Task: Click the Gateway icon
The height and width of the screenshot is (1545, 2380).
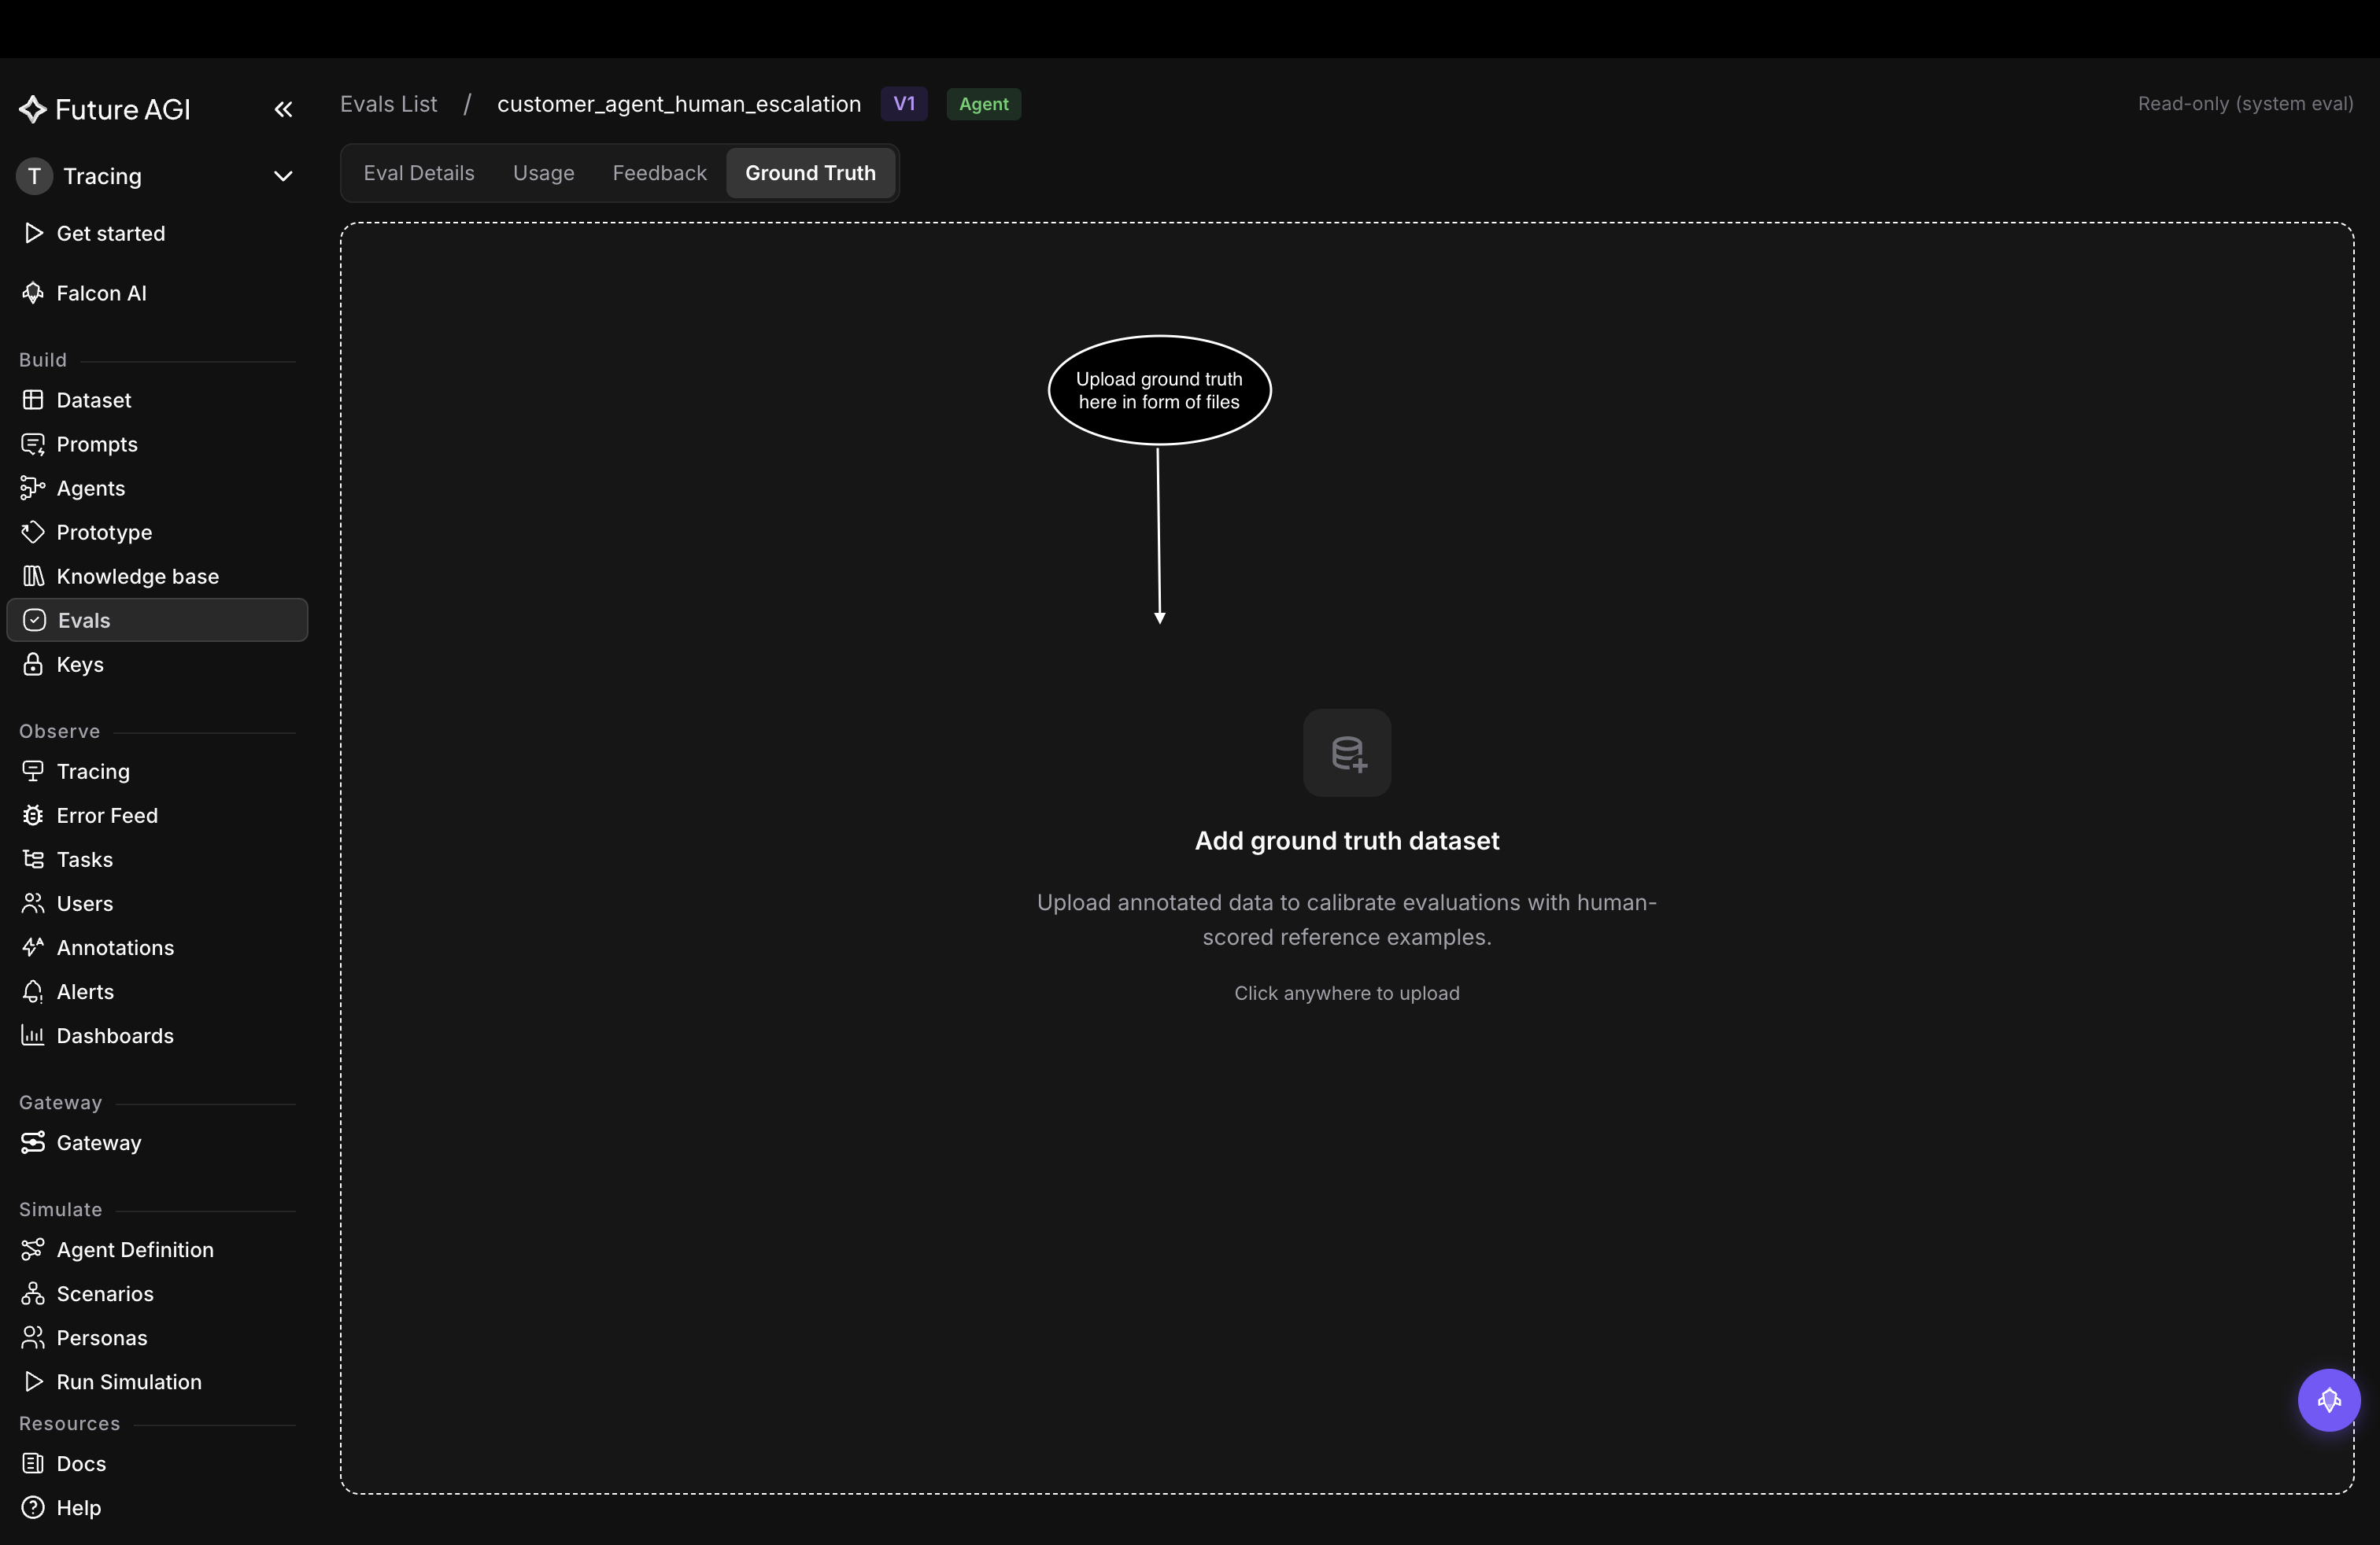Action: click(33, 1142)
